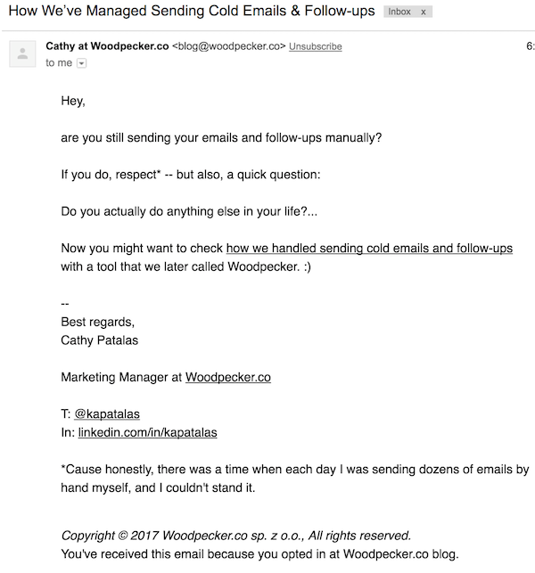Screen dimensions: 535x573
Task: Open the @kapatalas Twitter link
Action: pos(107,414)
